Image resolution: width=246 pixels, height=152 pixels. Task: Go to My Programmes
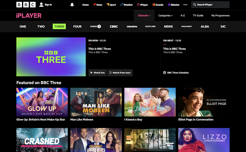(x=220, y=16)
